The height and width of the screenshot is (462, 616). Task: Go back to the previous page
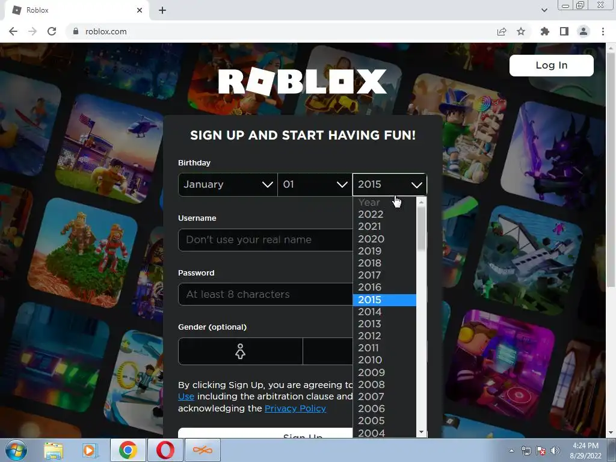point(13,31)
